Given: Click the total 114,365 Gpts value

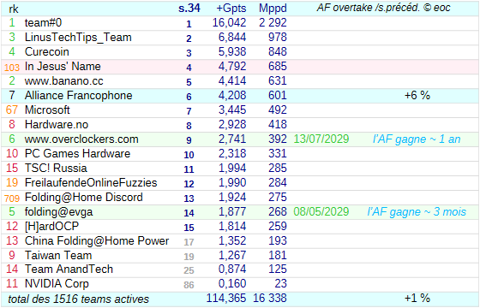Looking at the screenshot, I should (x=226, y=299).
